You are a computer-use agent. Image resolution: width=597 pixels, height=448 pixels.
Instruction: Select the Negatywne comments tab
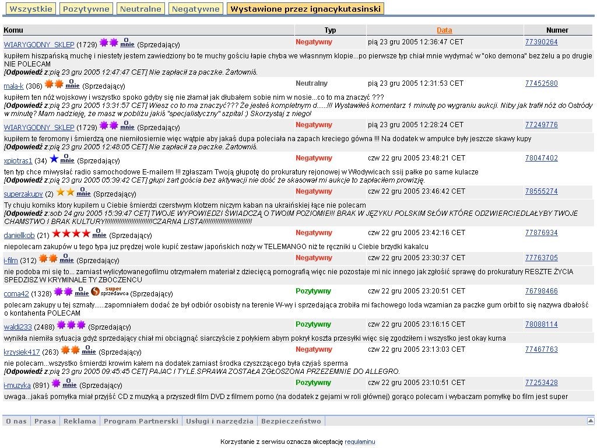pyautogui.click(x=196, y=9)
